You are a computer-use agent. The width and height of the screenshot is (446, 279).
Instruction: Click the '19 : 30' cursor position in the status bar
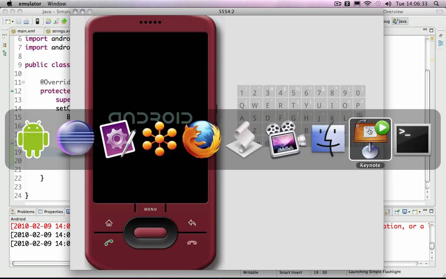coord(320,272)
